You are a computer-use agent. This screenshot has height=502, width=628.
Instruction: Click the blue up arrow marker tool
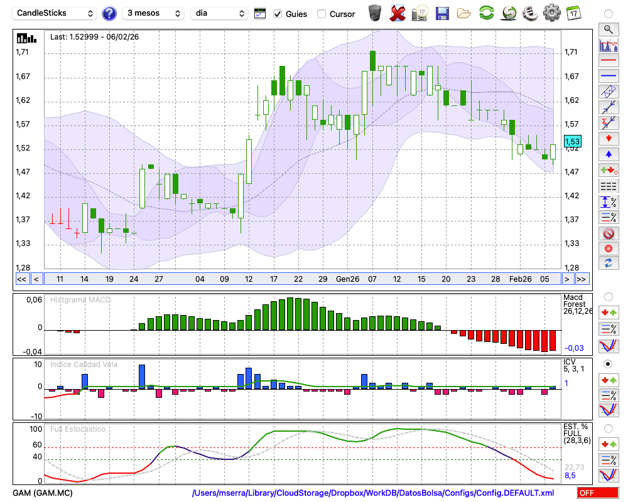(x=608, y=154)
